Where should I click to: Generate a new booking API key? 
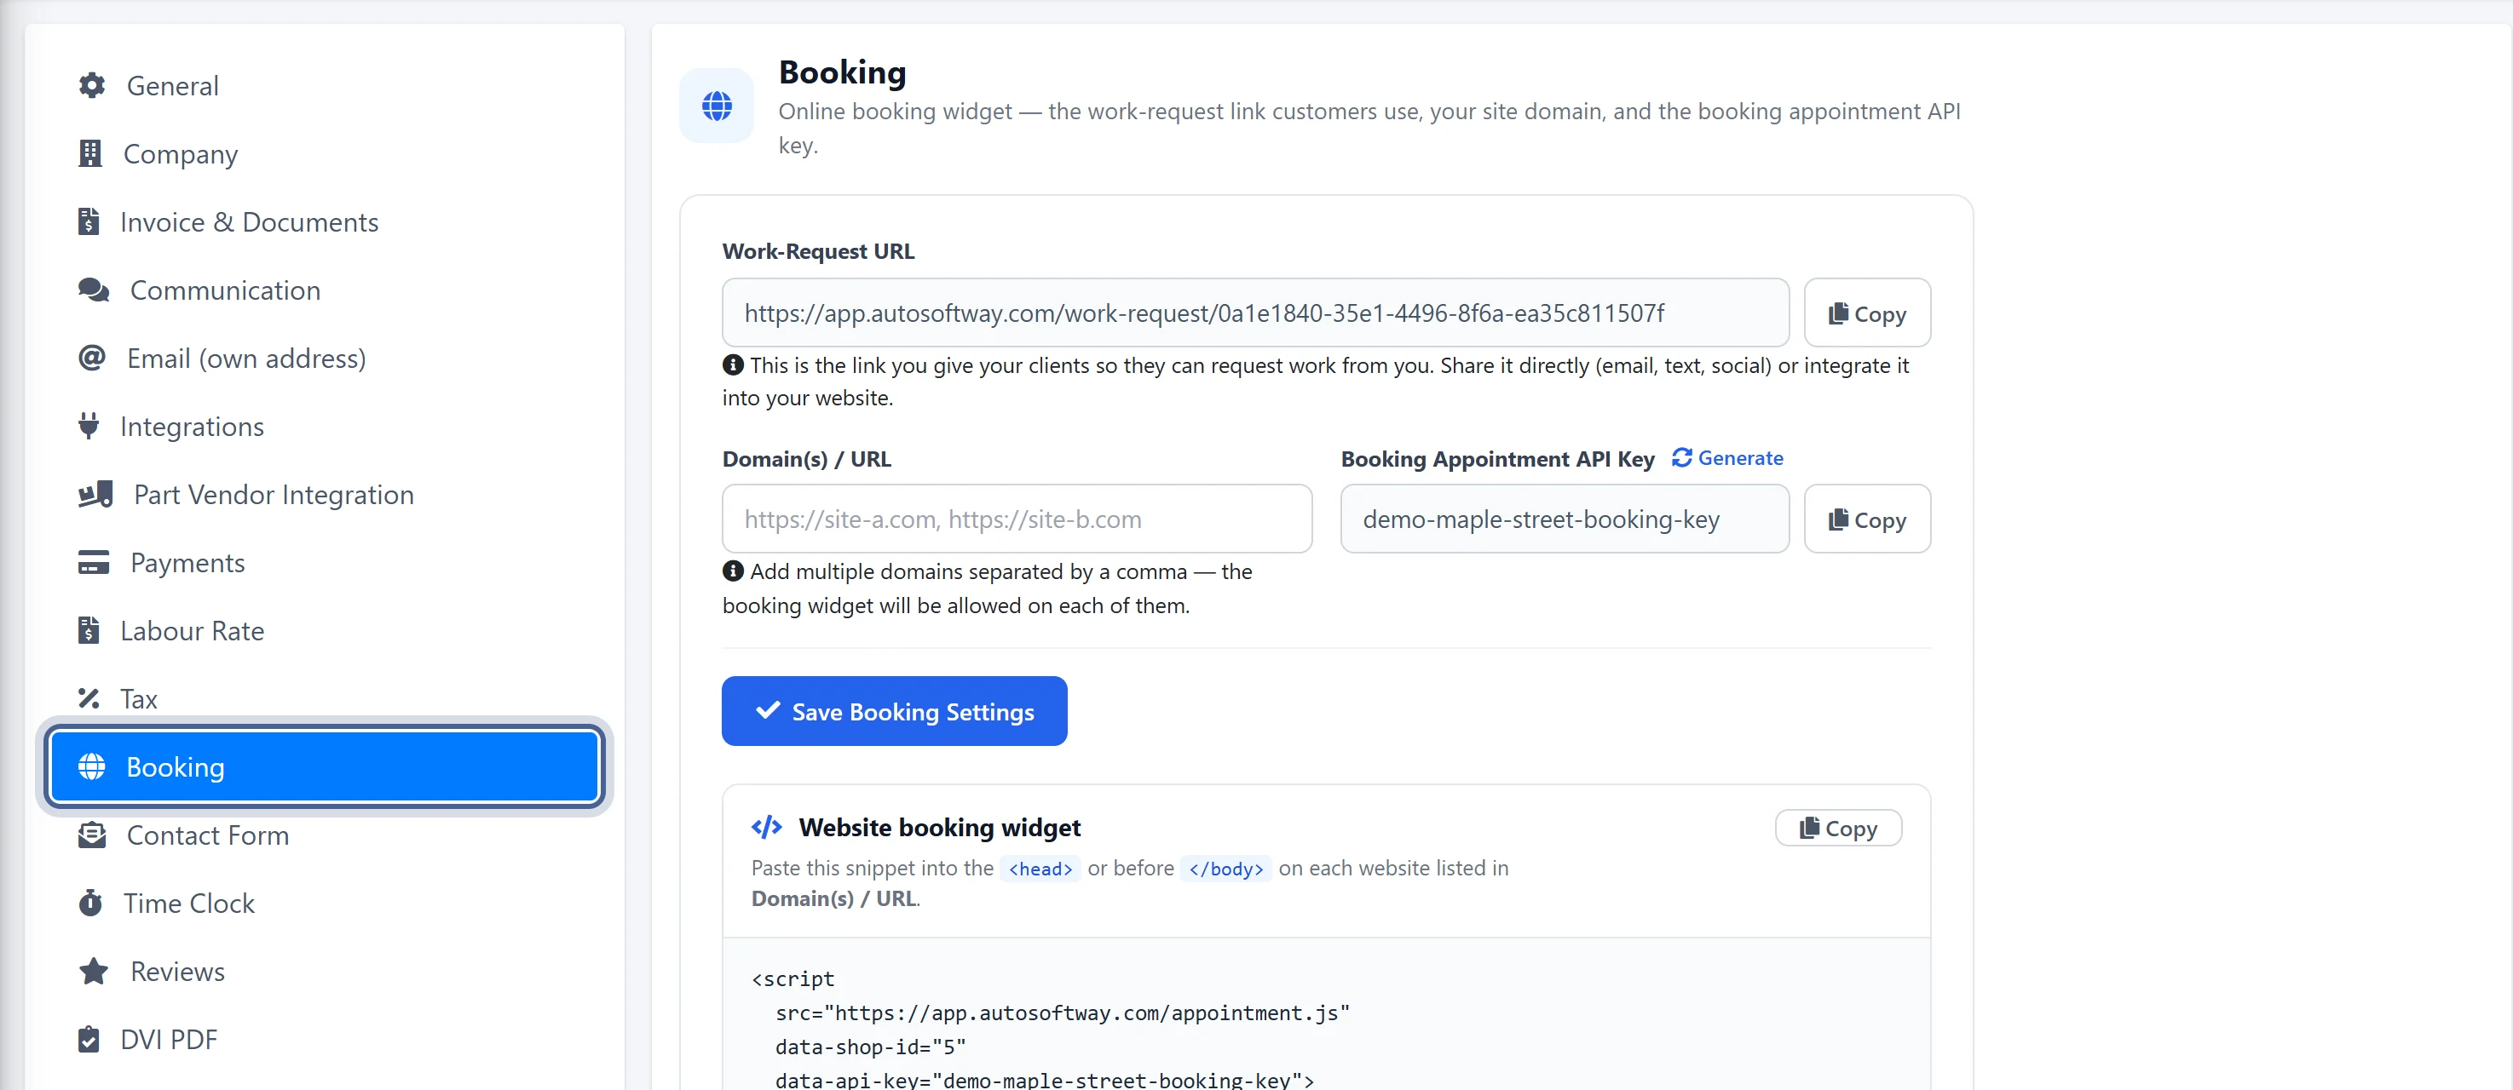tap(1726, 457)
